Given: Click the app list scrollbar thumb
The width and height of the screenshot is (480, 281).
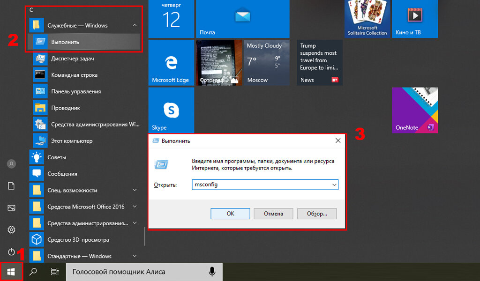Looking at the screenshot, I should click(144, 236).
